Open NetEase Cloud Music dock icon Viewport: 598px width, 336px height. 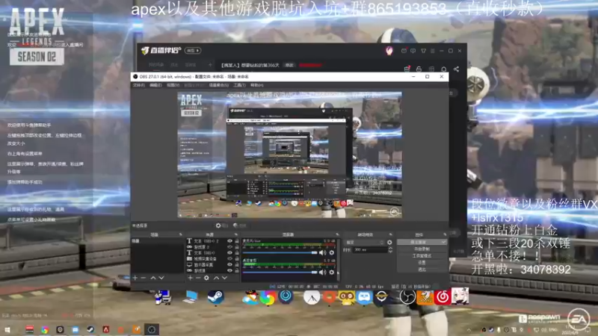coord(443,296)
